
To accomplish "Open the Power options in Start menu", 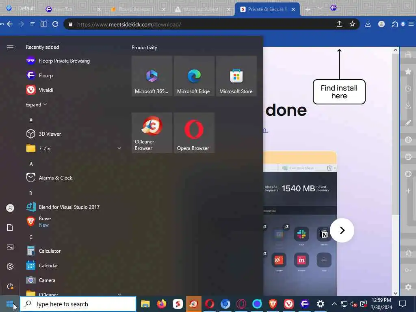I will pos(10,286).
